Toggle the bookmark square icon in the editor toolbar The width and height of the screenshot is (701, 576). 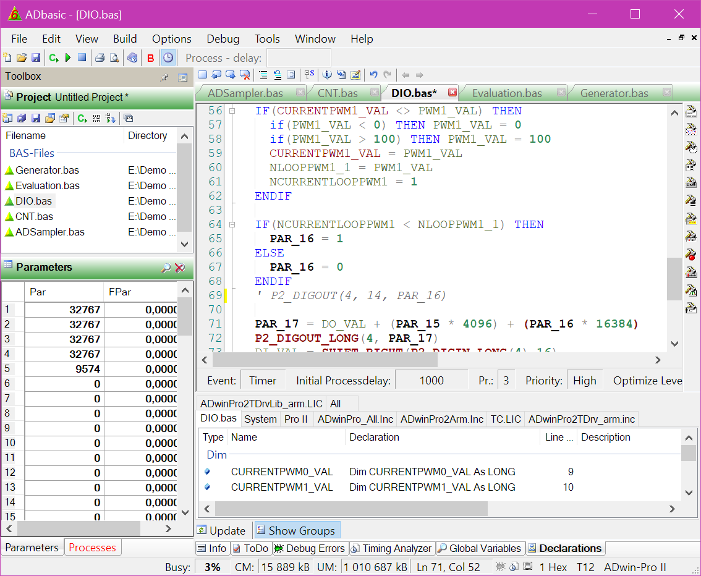coord(203,75)
